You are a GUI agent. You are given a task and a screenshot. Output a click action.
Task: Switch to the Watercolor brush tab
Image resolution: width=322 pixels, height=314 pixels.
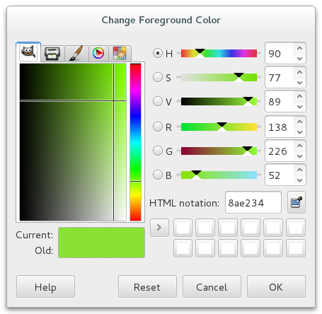click(76, 54)
